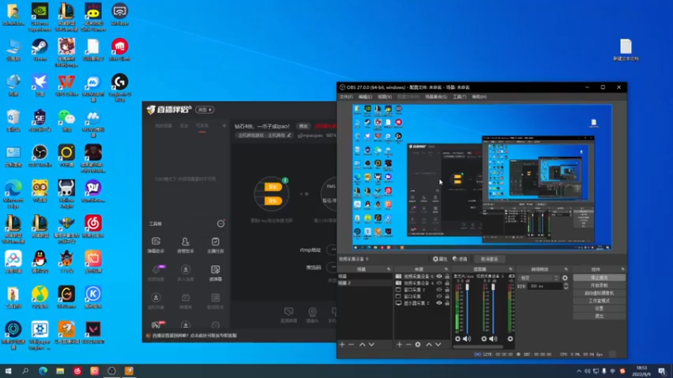Viewport: 673px width, 378px height.
Task: Open the QQ penguin desktop icon
Action: [x=40, y=260]
